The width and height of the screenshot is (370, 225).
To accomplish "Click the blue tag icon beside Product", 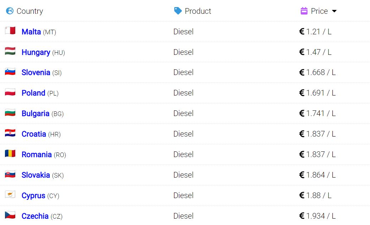I will pos(178,11).
